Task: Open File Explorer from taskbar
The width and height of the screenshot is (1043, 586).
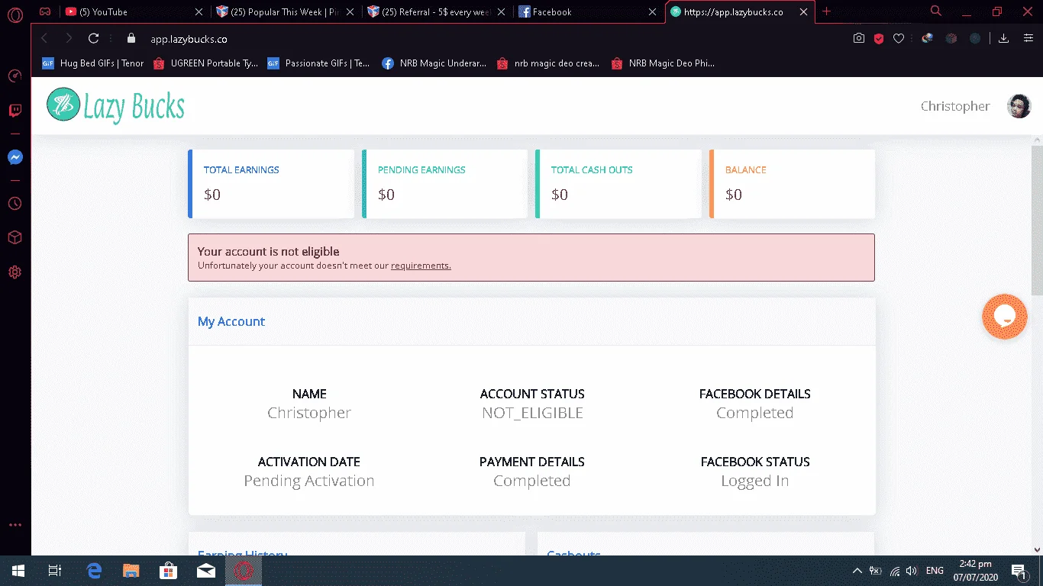Action: (131, 571)
